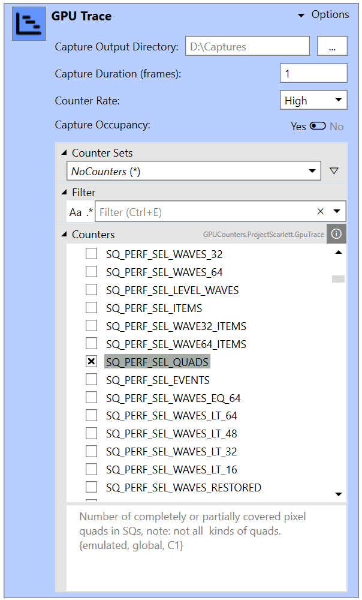The width and height of the screenshot is (362, 600).
Task: Check SQ_PERF_SEL_EVENTS counter
Action: [91, 380]
